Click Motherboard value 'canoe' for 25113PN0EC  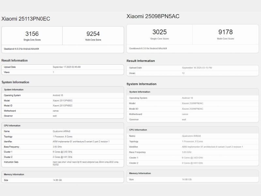[x=55, y=111]
